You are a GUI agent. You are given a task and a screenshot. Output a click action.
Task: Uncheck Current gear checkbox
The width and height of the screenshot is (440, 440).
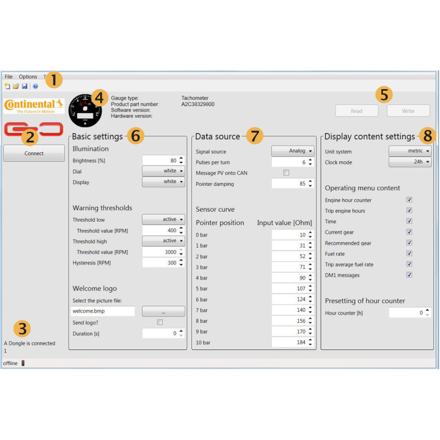409,232
